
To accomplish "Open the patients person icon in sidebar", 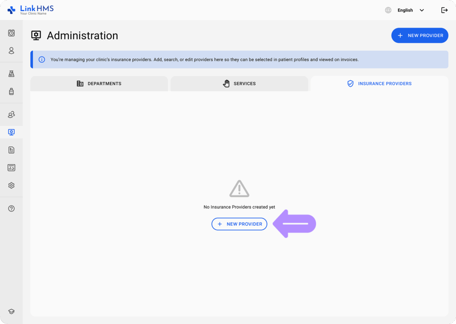I will pyautogui.click(x=11, y=51).
